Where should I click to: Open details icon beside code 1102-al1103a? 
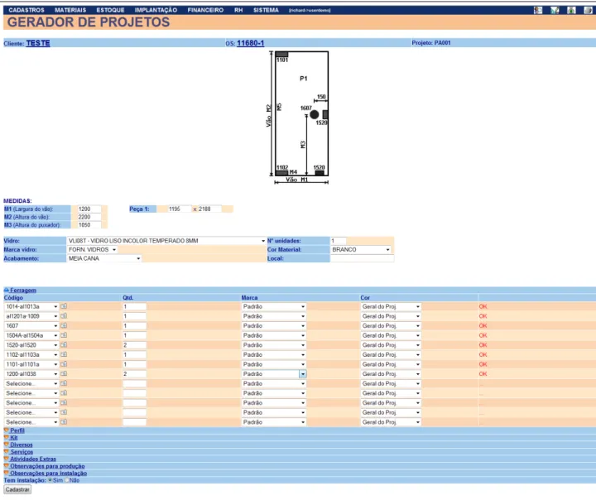tap(64, 354)
